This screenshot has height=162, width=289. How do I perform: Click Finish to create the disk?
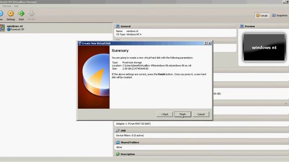click(182, 114)
